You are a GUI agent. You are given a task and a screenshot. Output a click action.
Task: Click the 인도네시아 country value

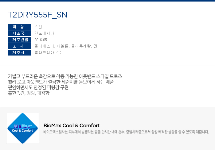[44, 33]
